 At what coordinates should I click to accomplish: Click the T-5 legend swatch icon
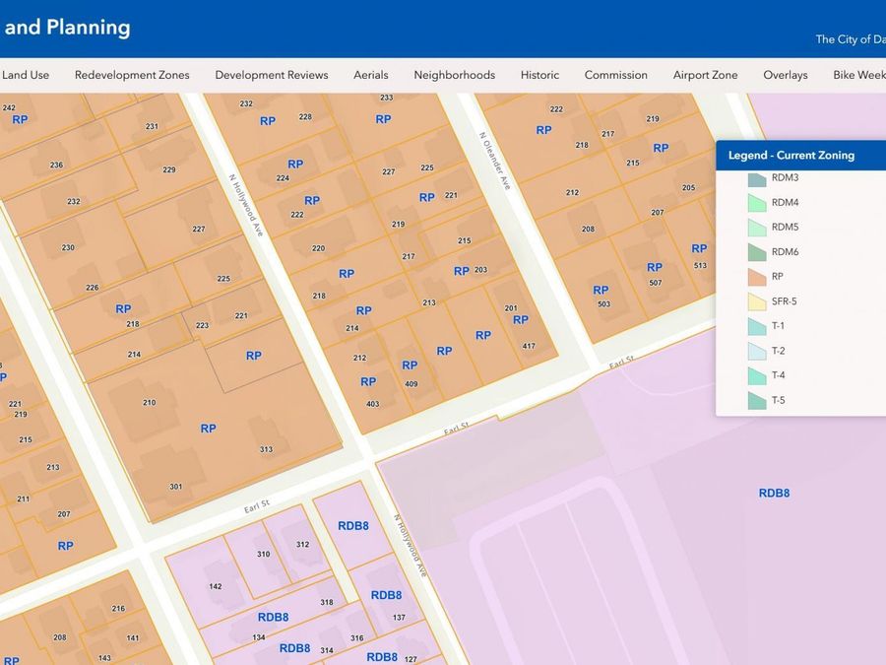pyautogui.click(x=757, y=400)
